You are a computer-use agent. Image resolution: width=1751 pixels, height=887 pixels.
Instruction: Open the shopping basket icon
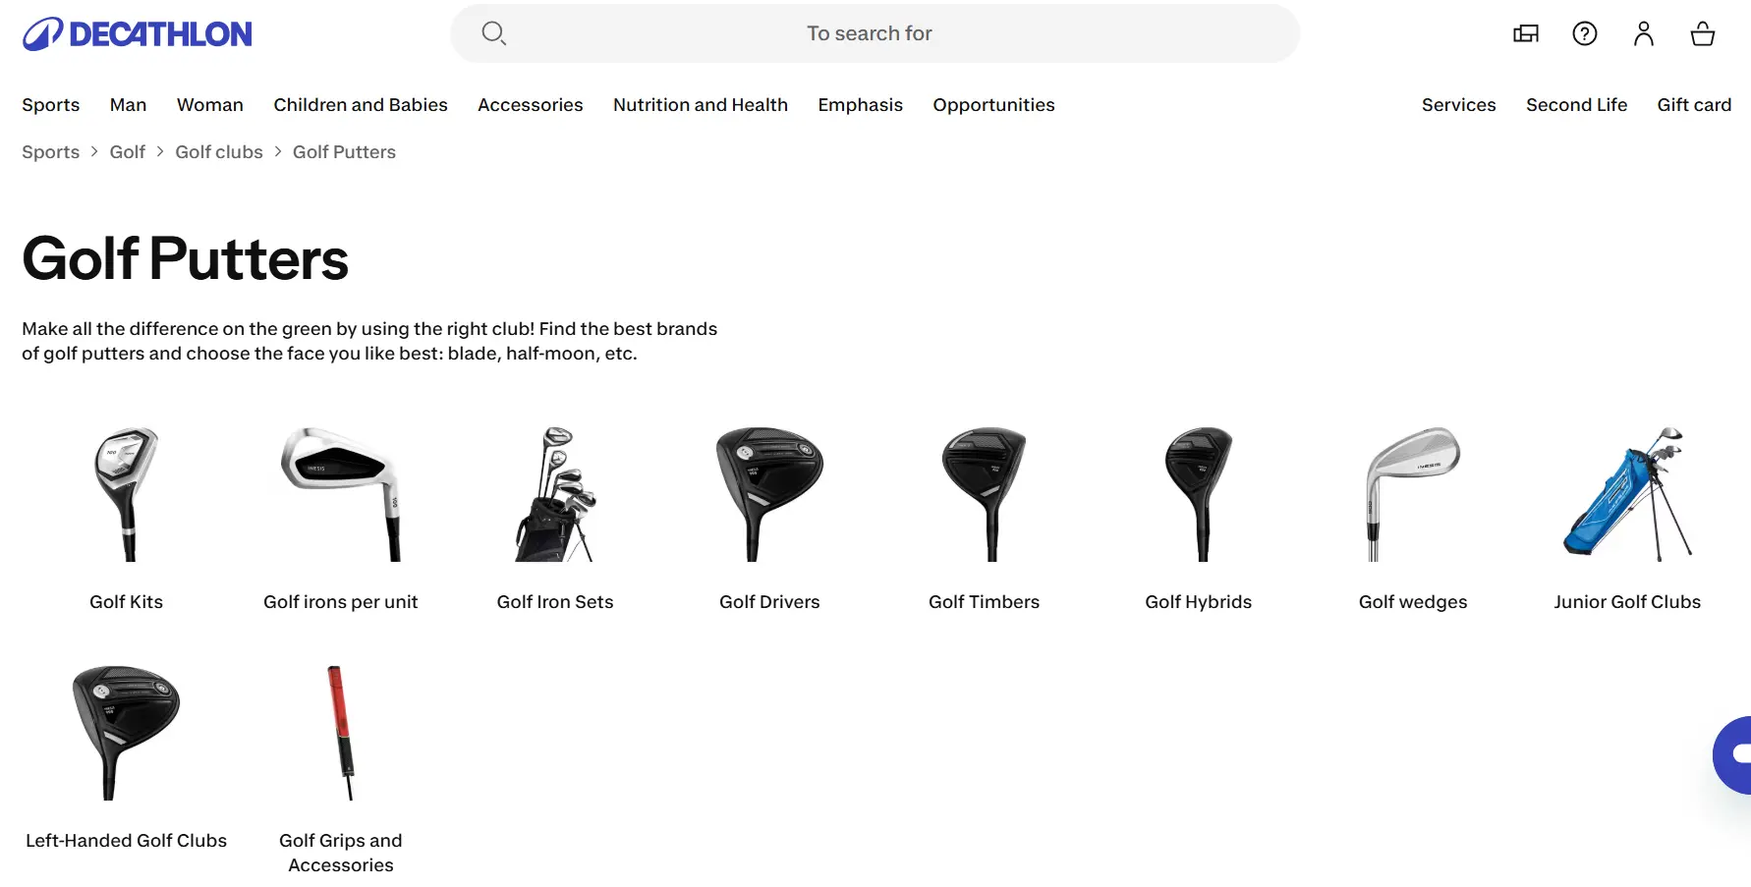[1703, 34]
